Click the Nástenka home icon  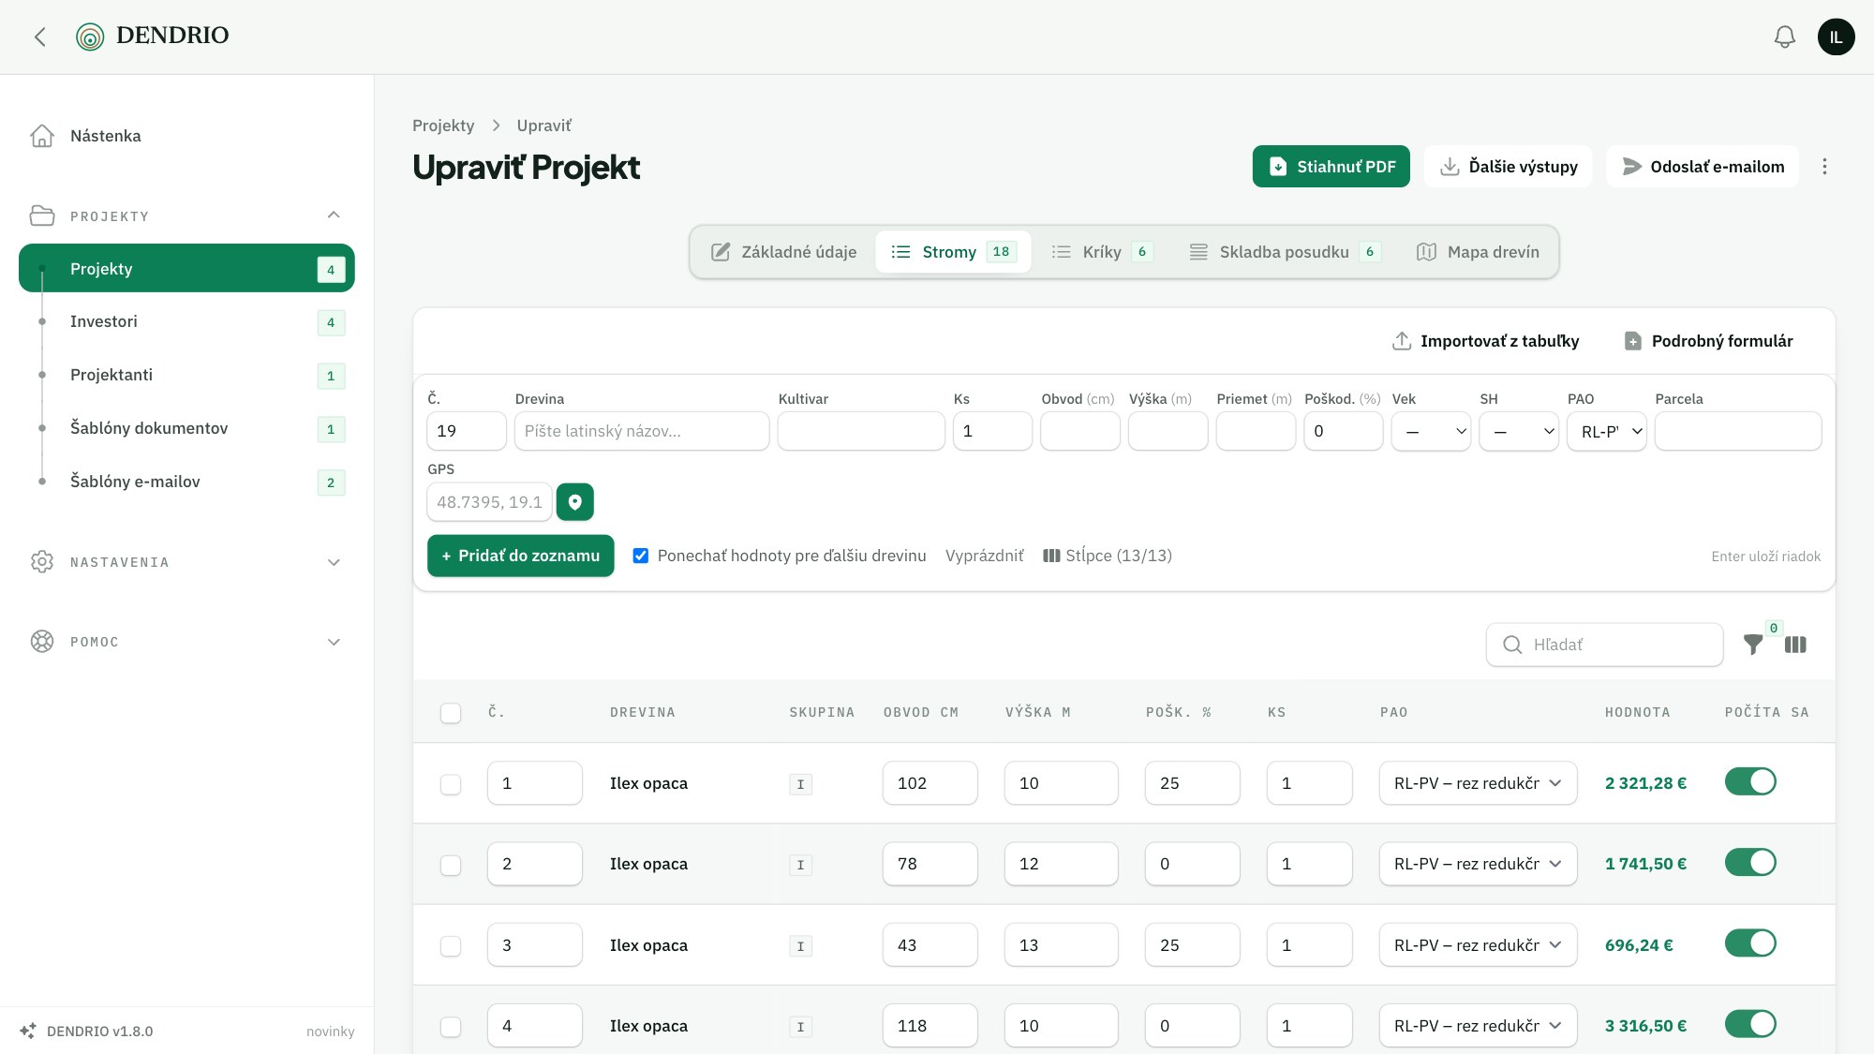[42, 136]
